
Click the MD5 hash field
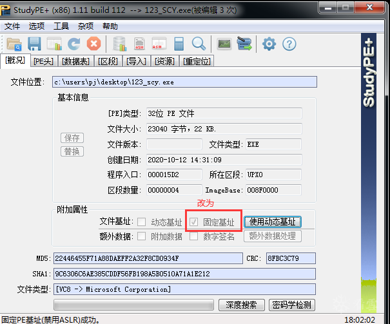(148, 258)
